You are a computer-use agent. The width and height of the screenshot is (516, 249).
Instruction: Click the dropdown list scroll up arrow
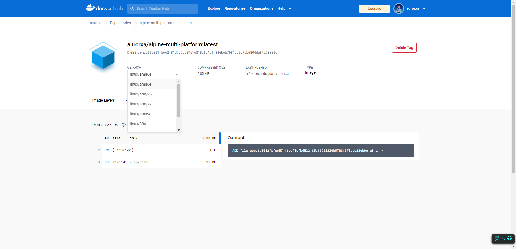178,81
